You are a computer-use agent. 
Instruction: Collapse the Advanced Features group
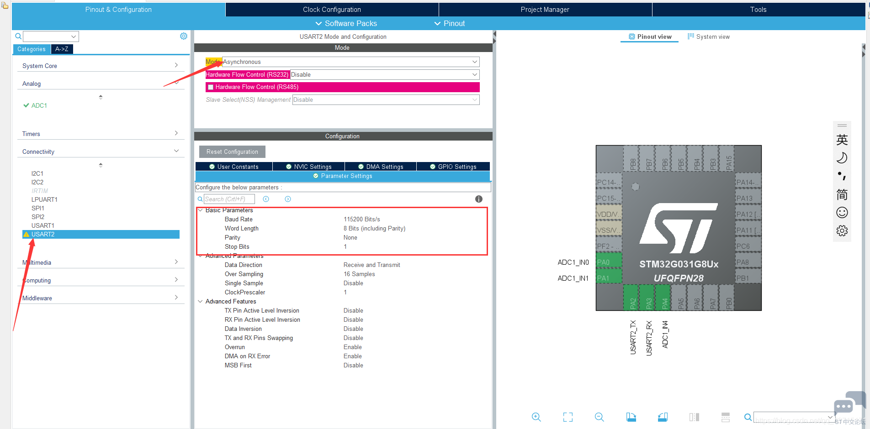(200, 301)
